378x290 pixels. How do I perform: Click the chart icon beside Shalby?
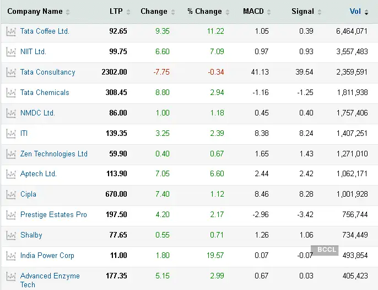coord(11,235)
